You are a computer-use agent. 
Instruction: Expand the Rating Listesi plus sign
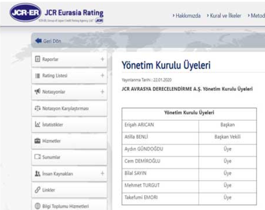[x=102, y=75]
